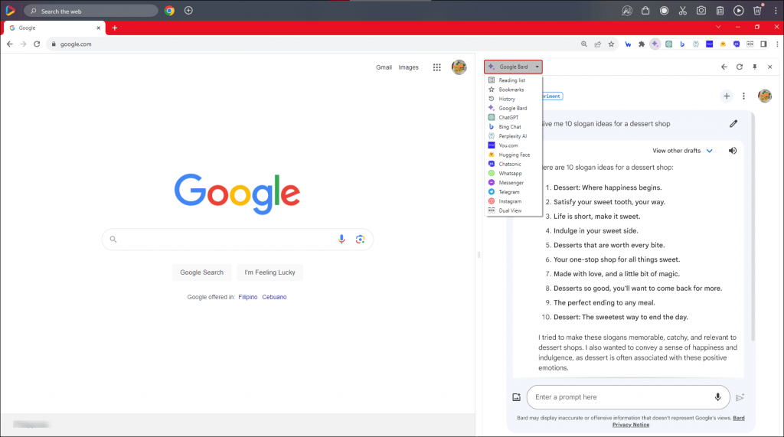Bookmark this page with the star

(x=611, y=44)
